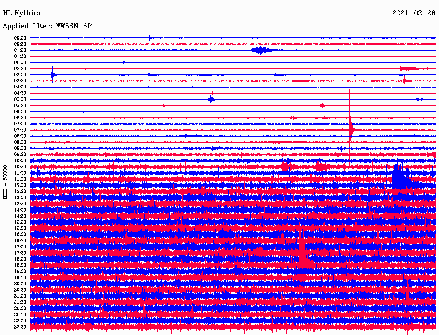
Task: Select the 08:30 time label
Action: 20,142
